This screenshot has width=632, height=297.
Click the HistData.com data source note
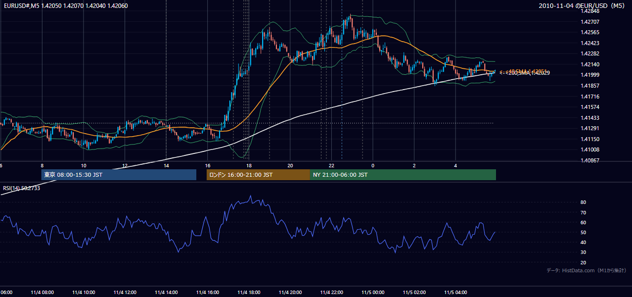587,270
